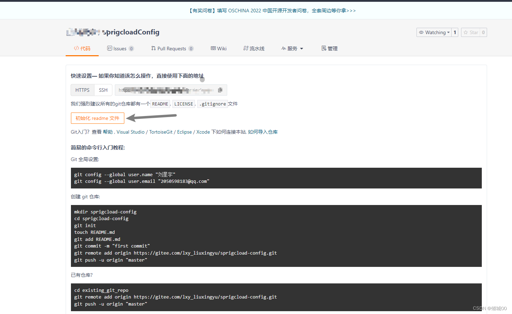
Task: Click the Issues count badge 0
Action: pyautogui.click(x=131, y=49)
